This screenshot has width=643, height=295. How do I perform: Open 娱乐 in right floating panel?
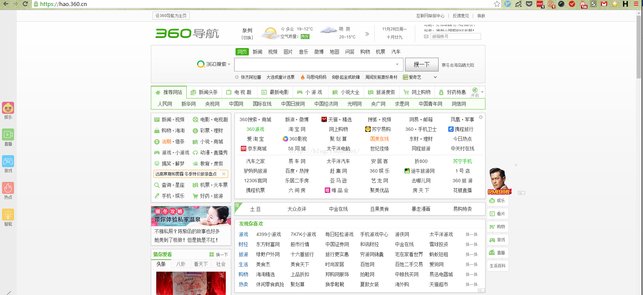(497, 201)
